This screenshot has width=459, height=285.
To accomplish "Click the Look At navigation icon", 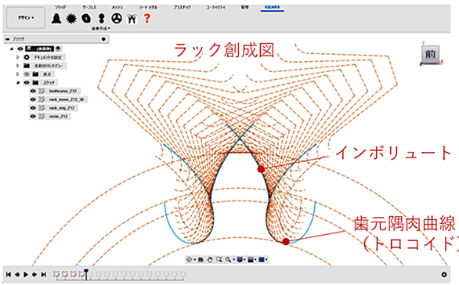I will click(x=201, y=259).
